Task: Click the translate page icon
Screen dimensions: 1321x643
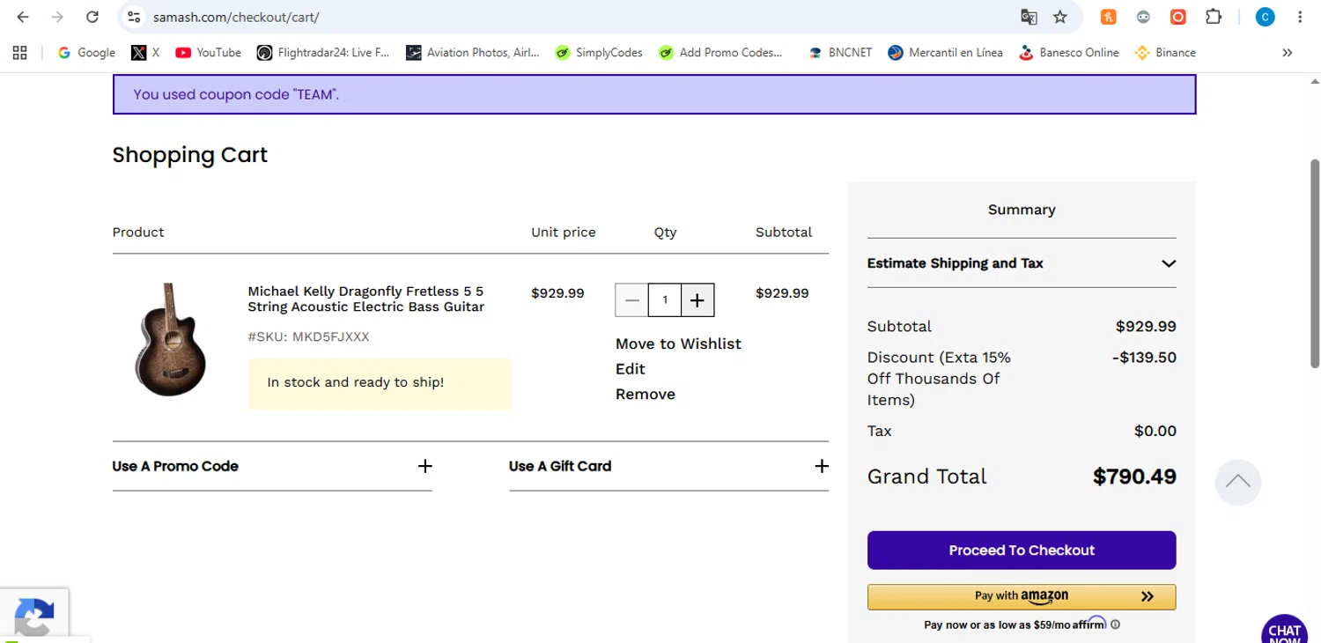Action: pos(1028,17)
